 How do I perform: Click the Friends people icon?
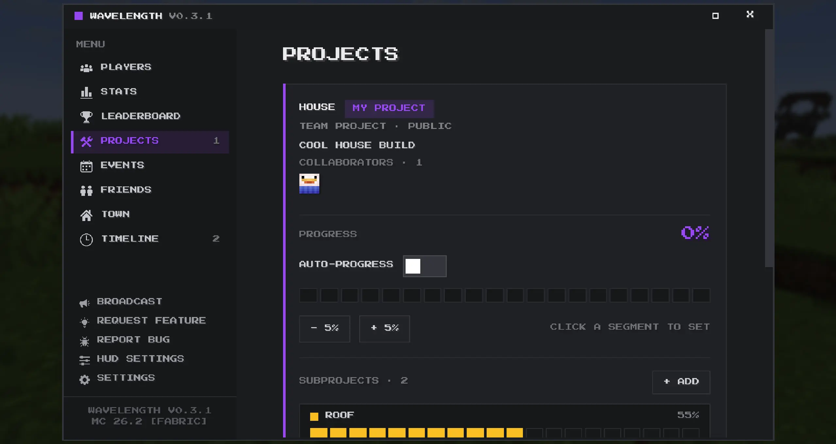[86, 191]
